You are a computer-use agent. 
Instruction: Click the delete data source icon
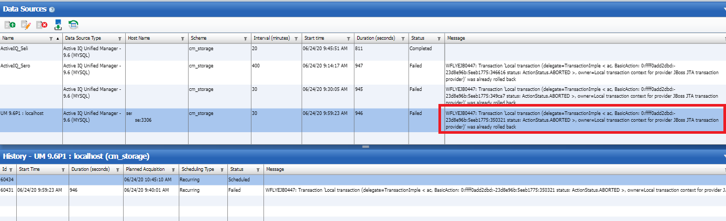pos(42,25)
